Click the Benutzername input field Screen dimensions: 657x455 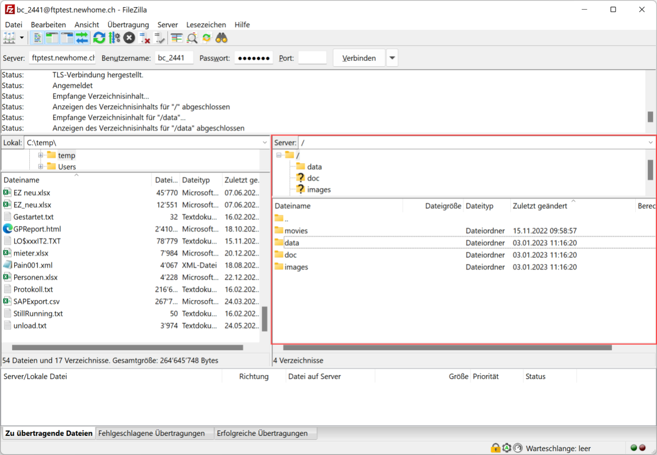click(x=174, y=58)
